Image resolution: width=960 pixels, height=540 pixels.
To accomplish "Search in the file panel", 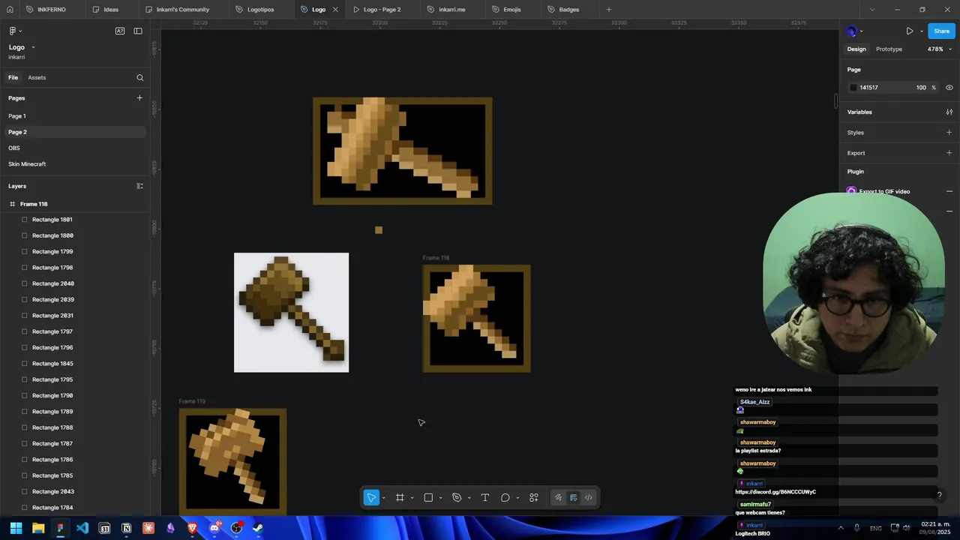I will point(139,77).
